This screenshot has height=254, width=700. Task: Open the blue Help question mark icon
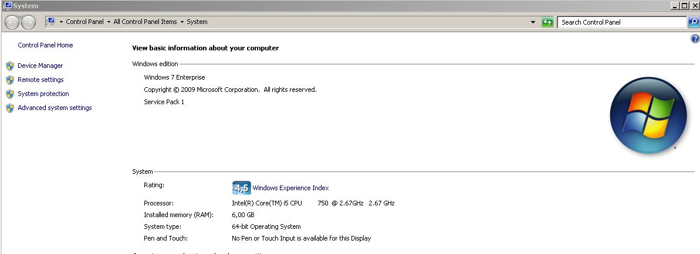[695, 39]
